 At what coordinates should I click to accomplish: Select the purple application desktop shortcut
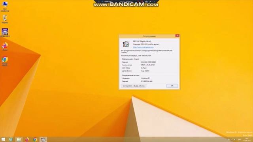coord(5,33)
